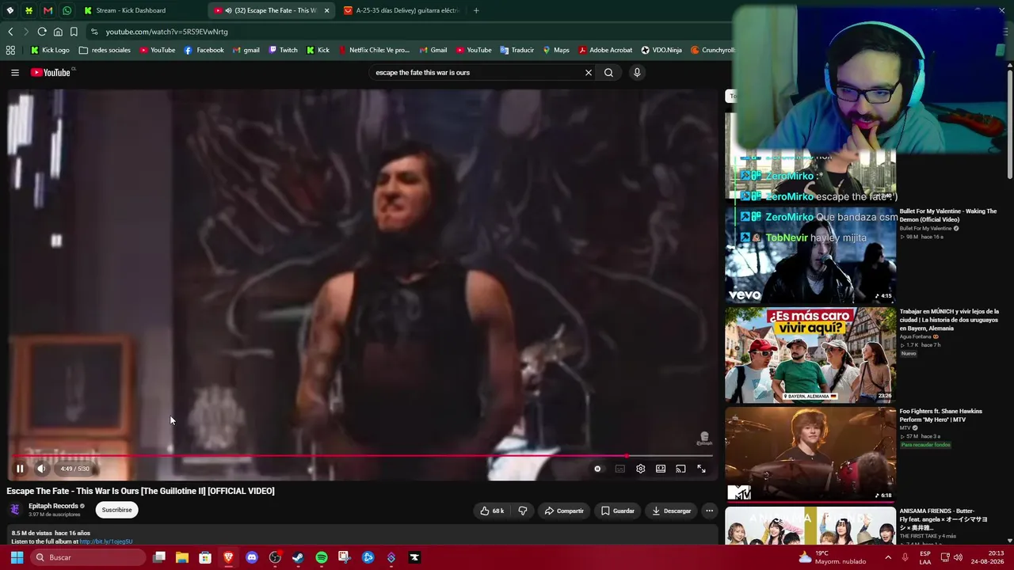
Task: Go to browser home page
Action: click(58, 32)
